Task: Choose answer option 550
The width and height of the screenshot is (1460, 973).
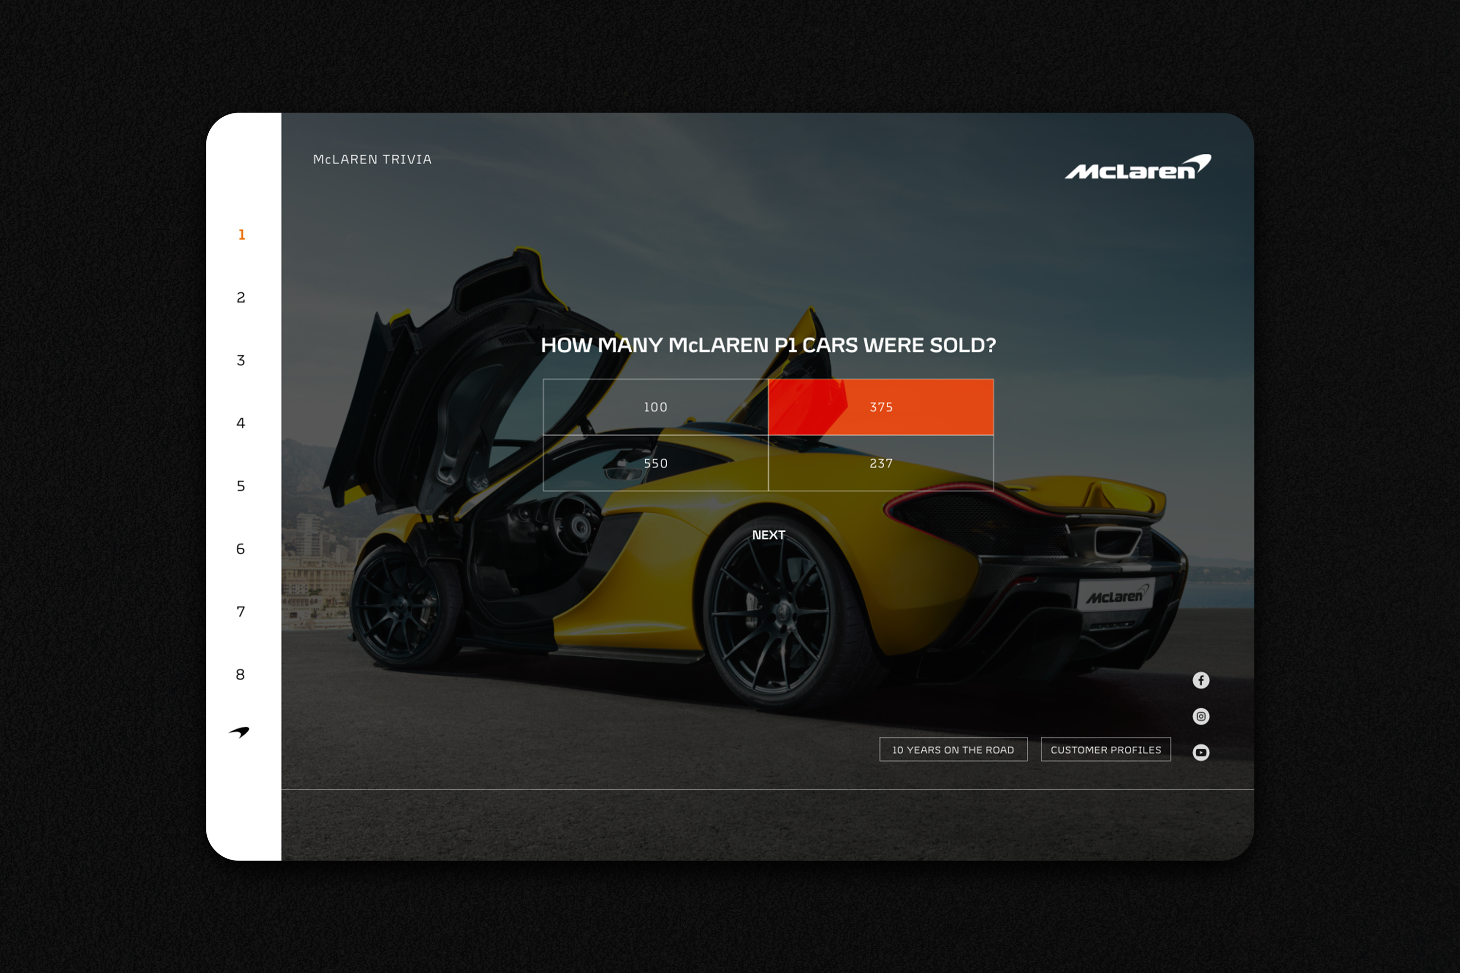Action: (x=655, y=463)
